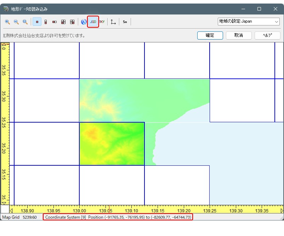Toggle horizontal two-tile selection mode
The image size is (284, 236).
[55, 22]
